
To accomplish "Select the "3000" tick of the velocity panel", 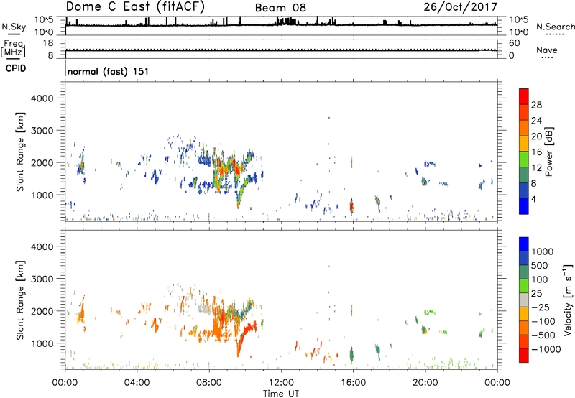I will tap(42, 279).
